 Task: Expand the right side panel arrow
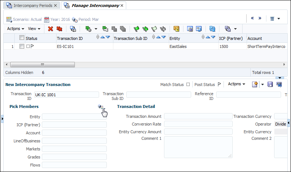click(x=288, y=123)
